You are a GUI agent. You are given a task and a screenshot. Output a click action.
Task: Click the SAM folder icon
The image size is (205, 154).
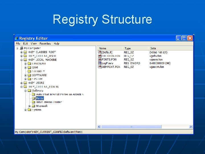click(29, 67)
